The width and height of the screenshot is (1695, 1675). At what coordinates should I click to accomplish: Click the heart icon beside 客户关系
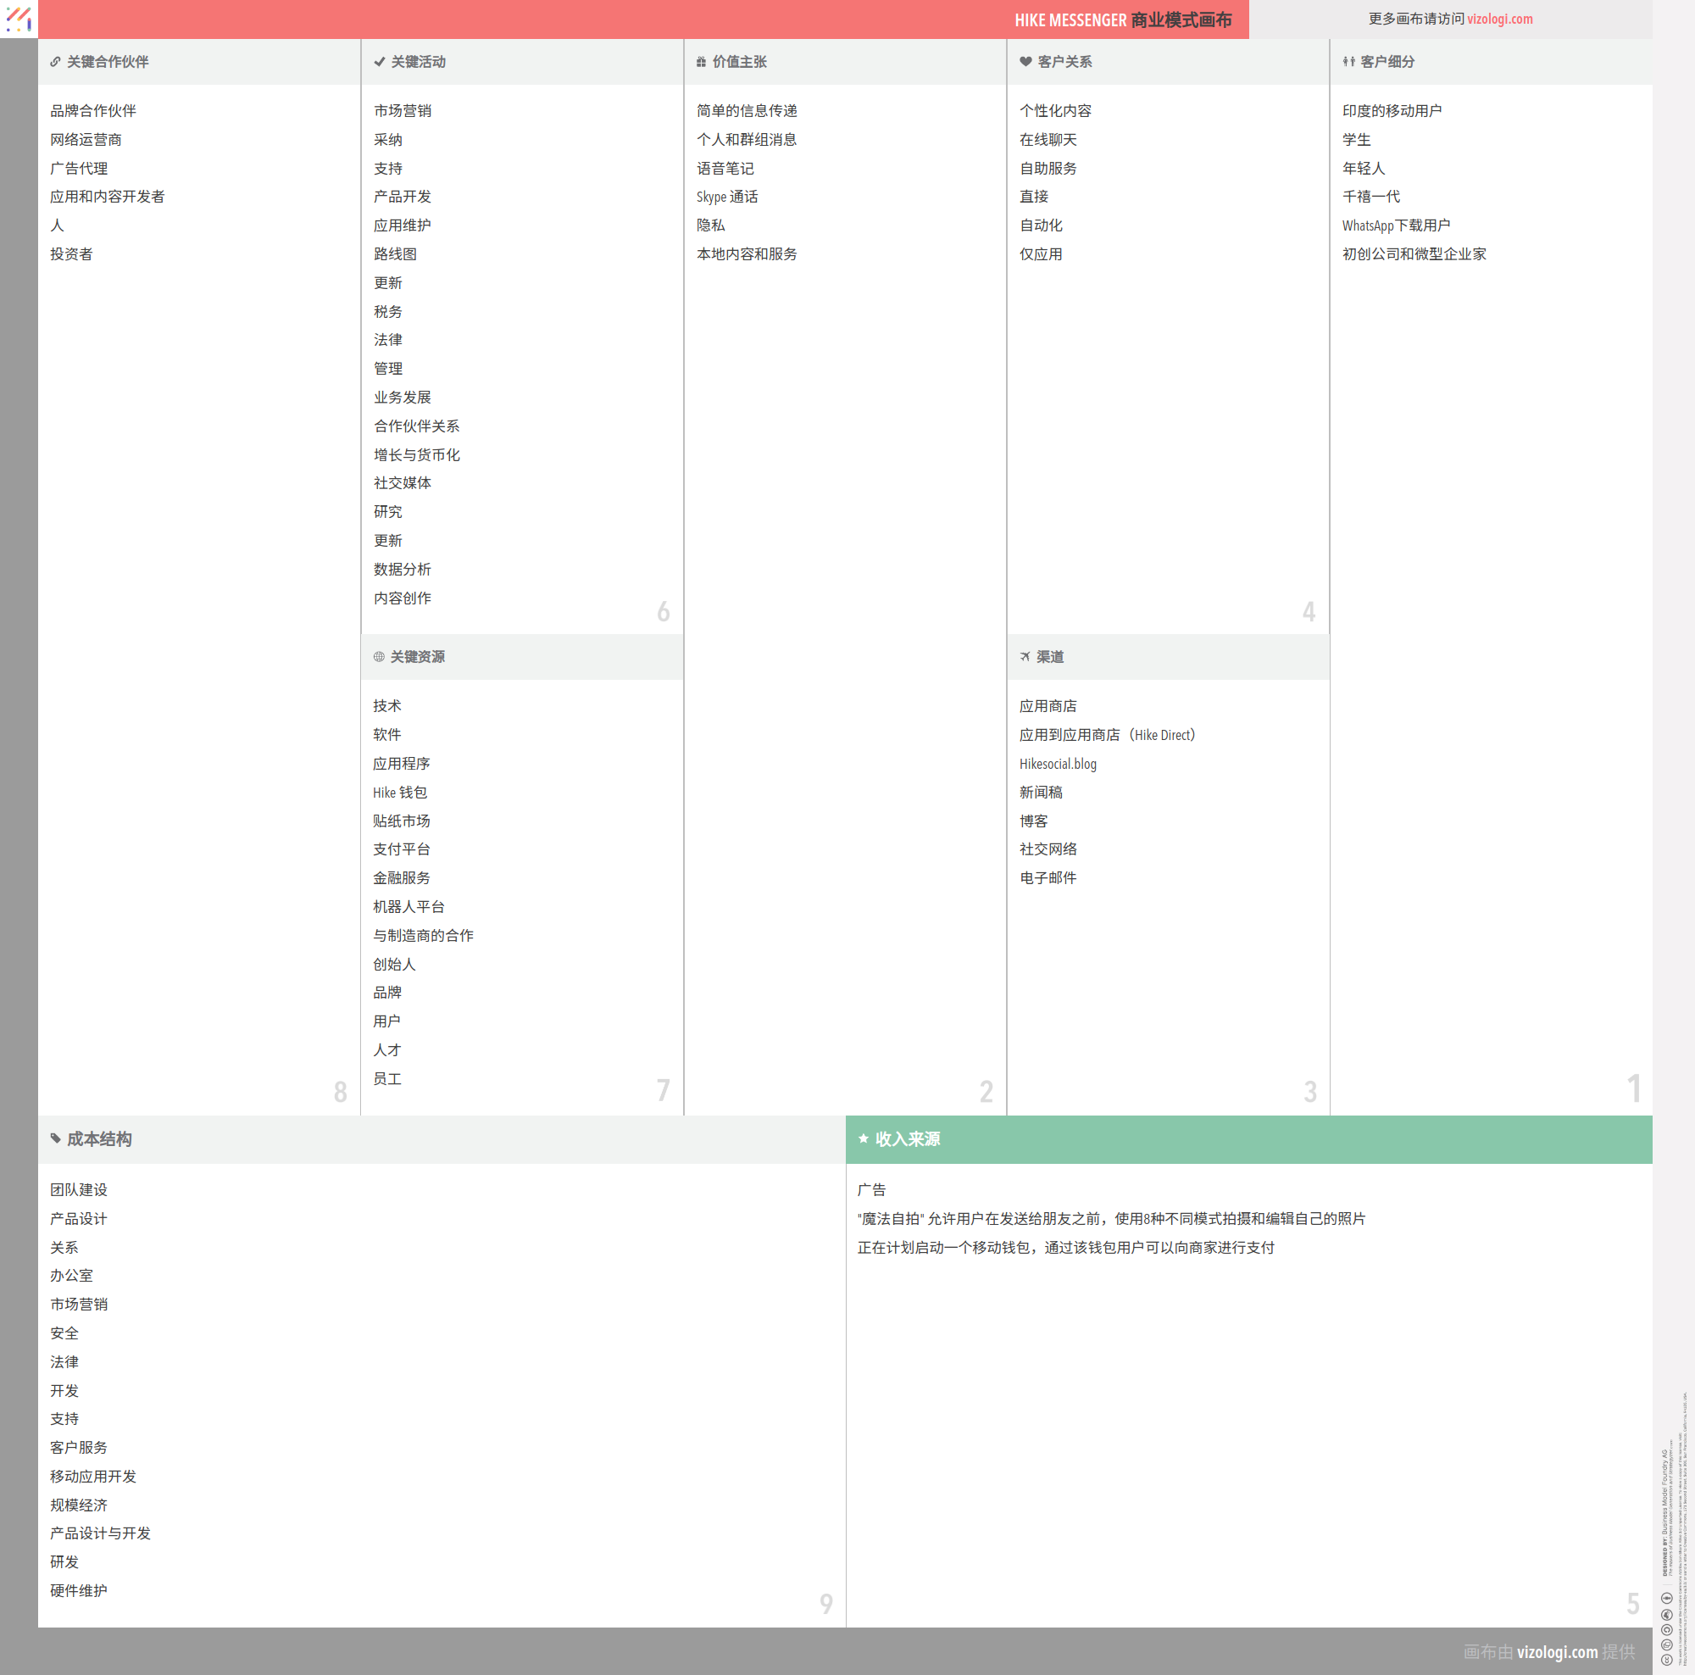click(x=1025, y=62)
